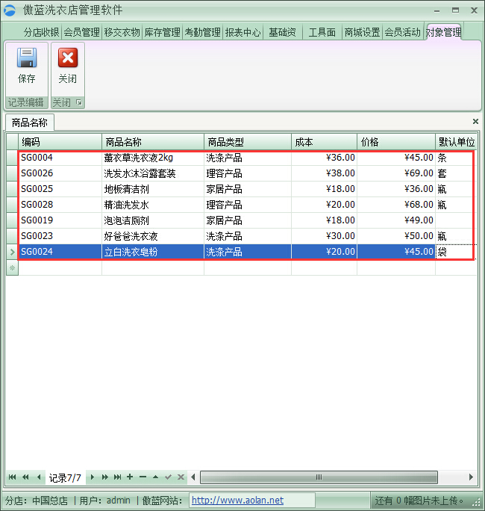Open the 会员活动 tab
Viewport: 485px width, 511px height.
click(x=403, y=32)
